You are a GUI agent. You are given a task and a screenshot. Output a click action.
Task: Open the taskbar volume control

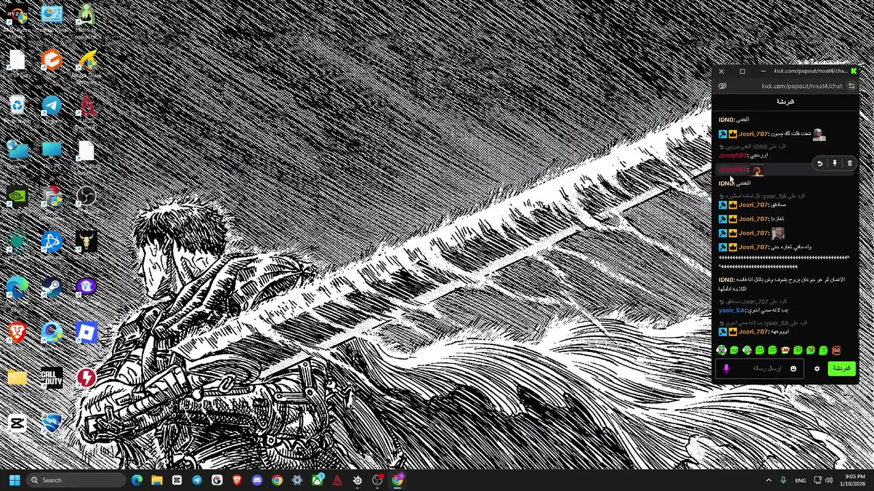pyautogui.click(x=829, y=480)
